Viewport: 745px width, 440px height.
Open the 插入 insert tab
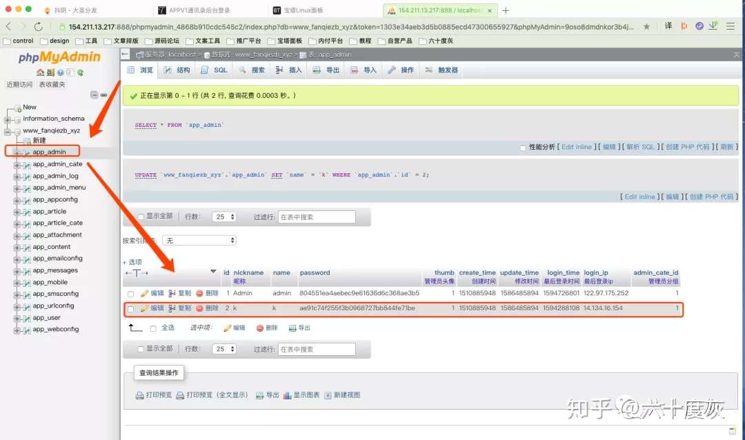click(289, 70)
